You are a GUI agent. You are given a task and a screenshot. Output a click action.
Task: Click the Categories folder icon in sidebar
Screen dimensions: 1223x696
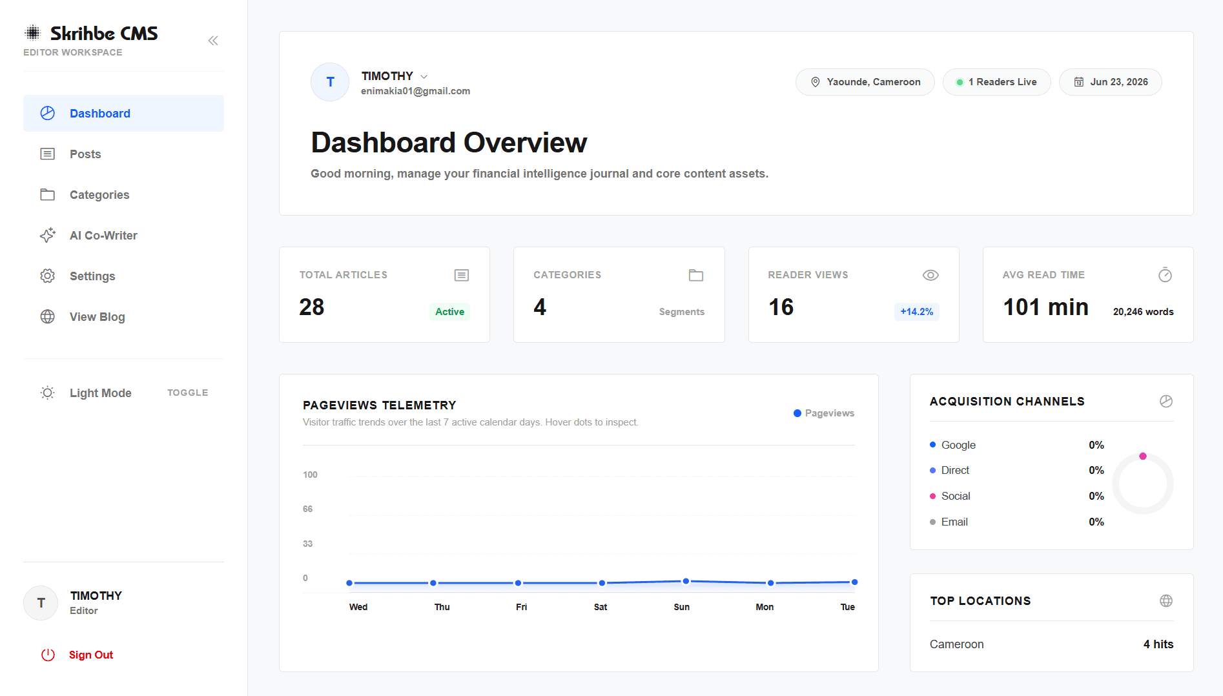point(48,195)
